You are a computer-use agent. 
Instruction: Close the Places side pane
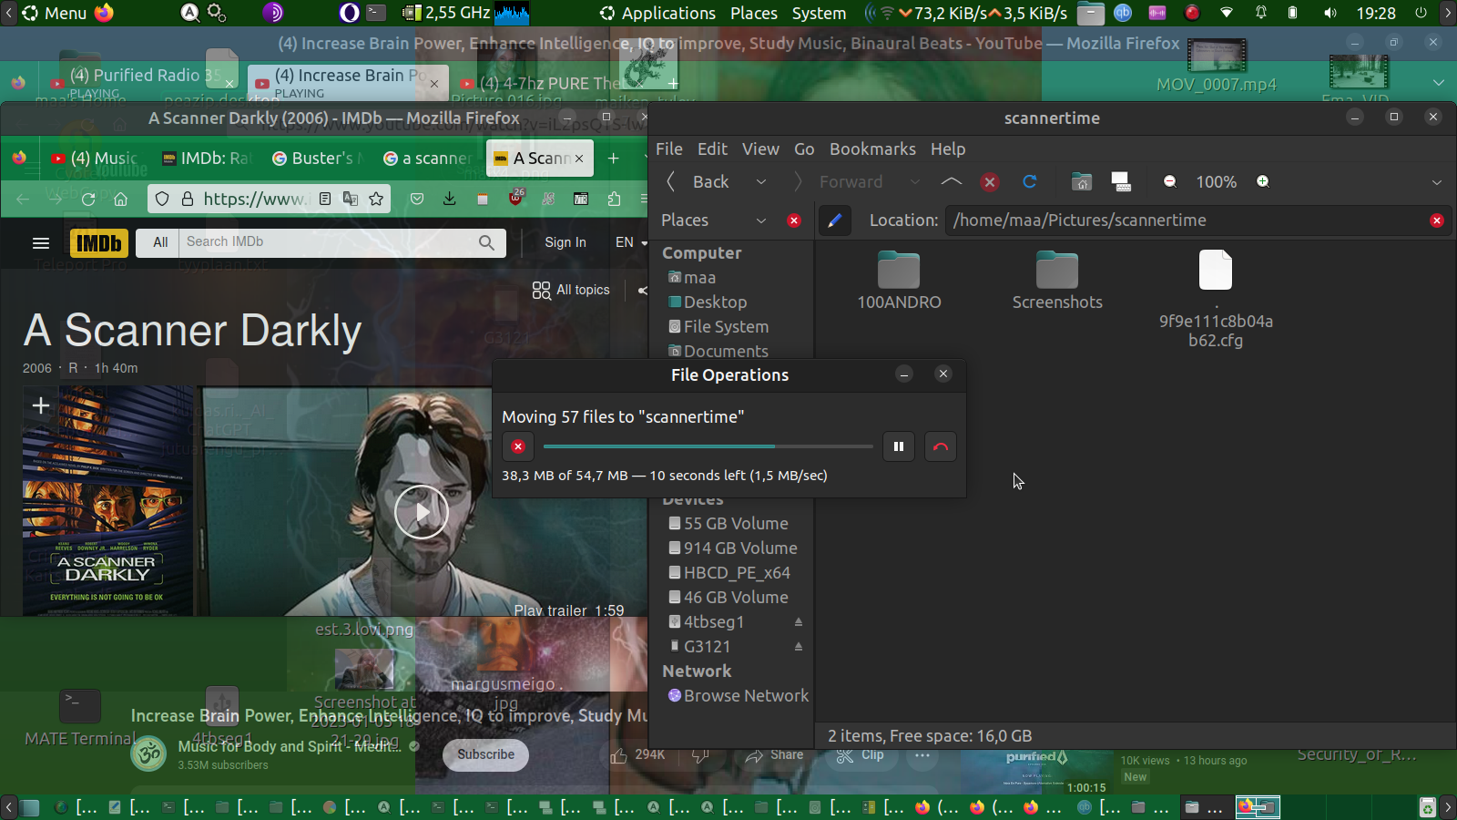[x=794, y=220]
